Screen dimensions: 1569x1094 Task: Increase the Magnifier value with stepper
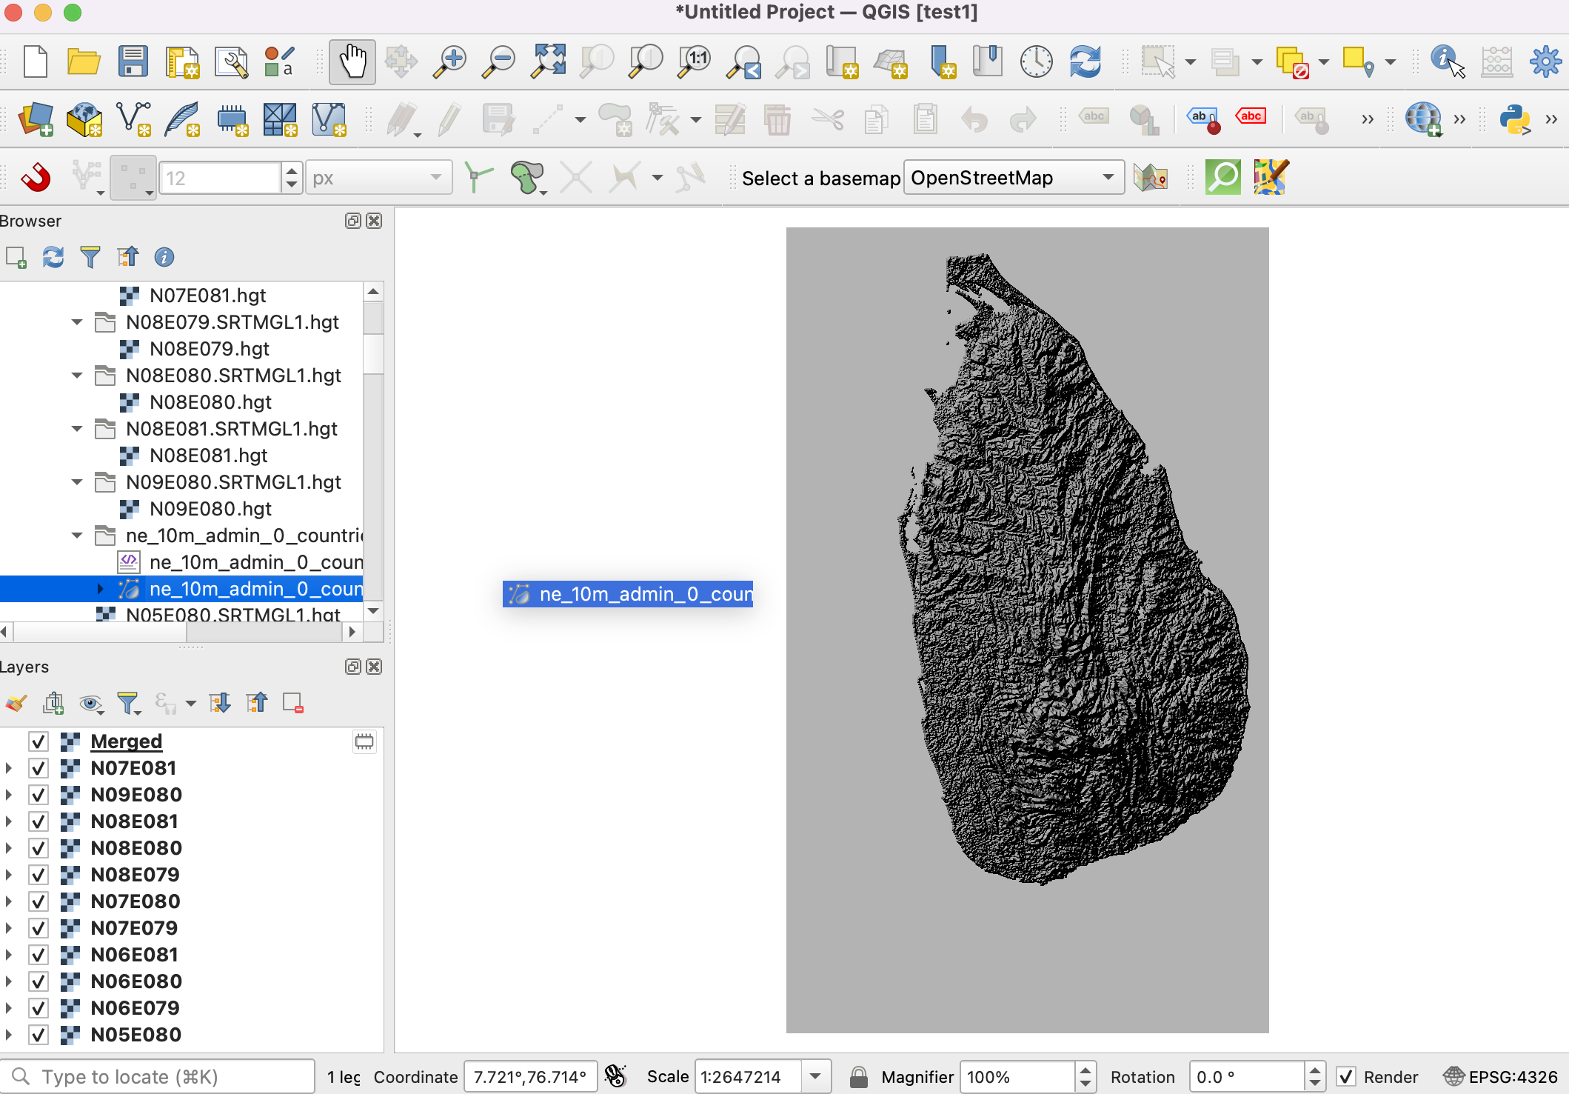coord(1085,1070)
